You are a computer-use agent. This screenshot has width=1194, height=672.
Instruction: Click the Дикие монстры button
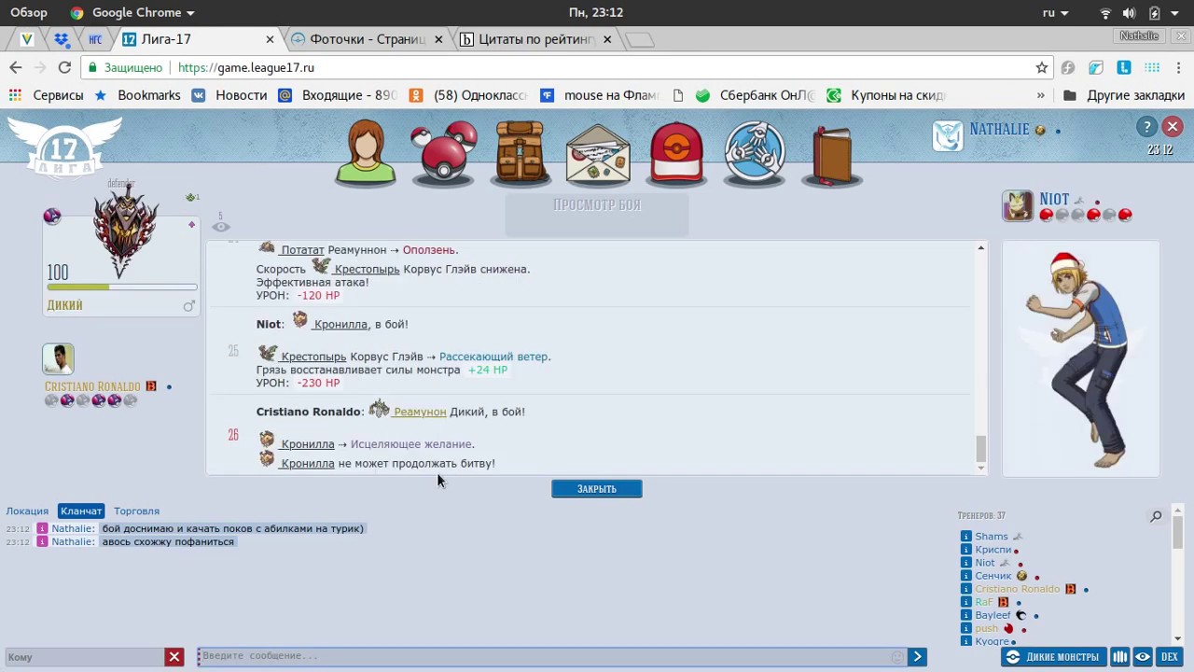click(x=1053, y=657)
